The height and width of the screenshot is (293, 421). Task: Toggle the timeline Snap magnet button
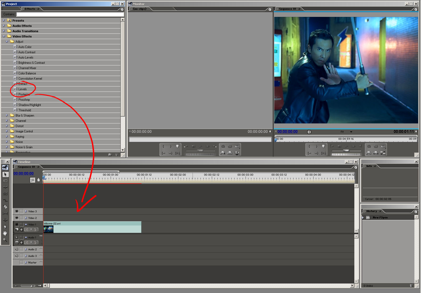click(32, 180)
